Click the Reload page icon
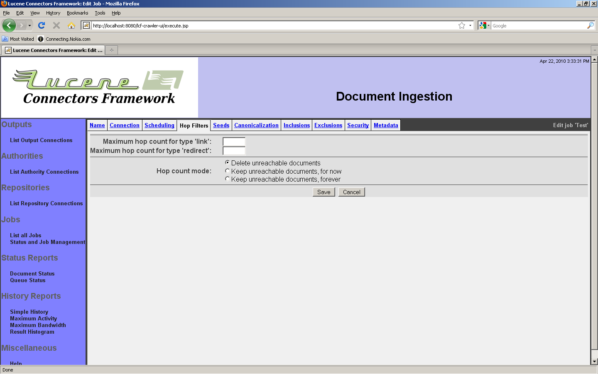This screenshot has height=374, width=598. [42, 25]
